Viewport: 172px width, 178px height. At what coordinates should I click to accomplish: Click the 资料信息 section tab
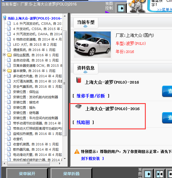point(86,69)
